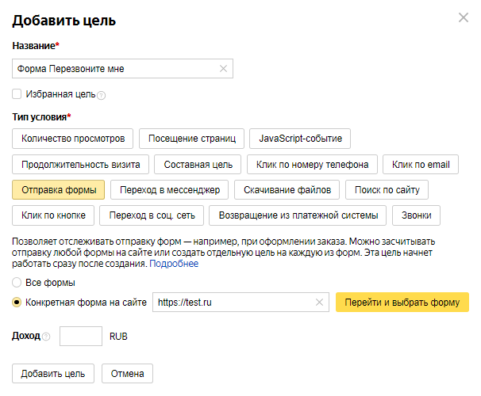Screen dimensions: 481x396
Task: Select Отправка формы condition type
Action: click(59, 190)
